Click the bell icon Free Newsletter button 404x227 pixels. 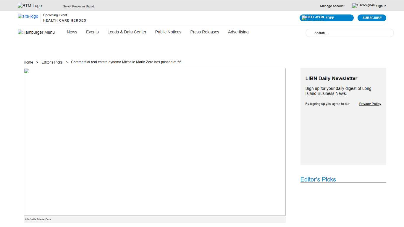click(x=326, y=18)
